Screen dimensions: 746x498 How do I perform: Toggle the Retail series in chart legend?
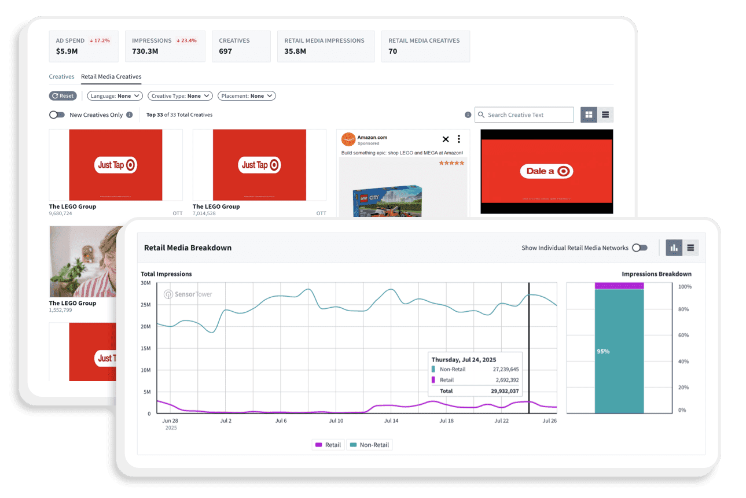328,445
